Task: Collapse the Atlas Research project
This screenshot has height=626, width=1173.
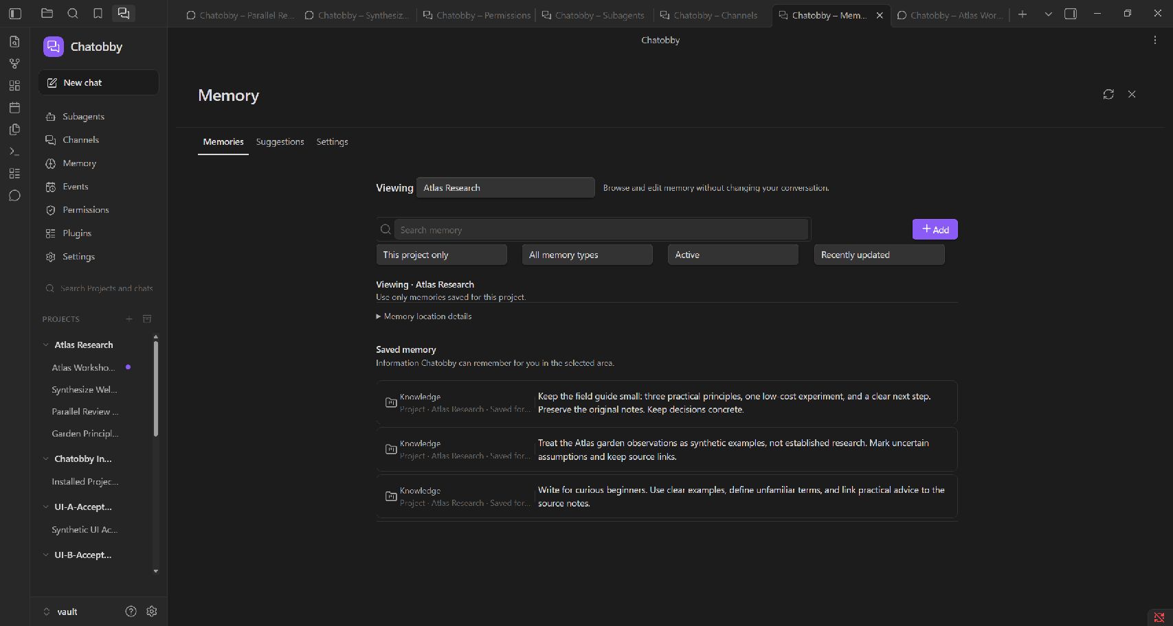Action: (46, 345)
